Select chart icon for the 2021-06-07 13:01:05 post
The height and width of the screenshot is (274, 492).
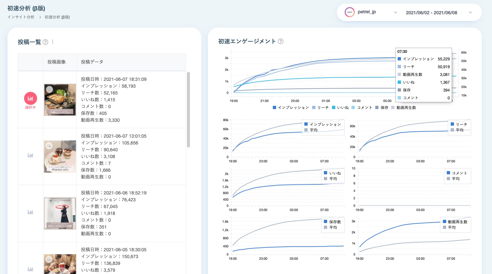[x=31, y=155]
